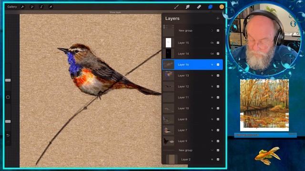Open blend mode N on Layer 8

coord(212,119)
